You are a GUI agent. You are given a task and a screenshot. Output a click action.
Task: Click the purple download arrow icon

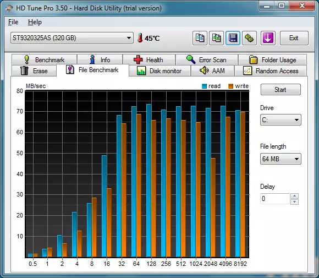click(x=268, y=38)
